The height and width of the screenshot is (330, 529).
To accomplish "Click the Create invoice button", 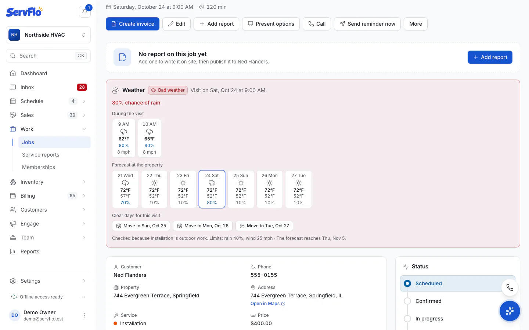I will (x=133, y=24).
